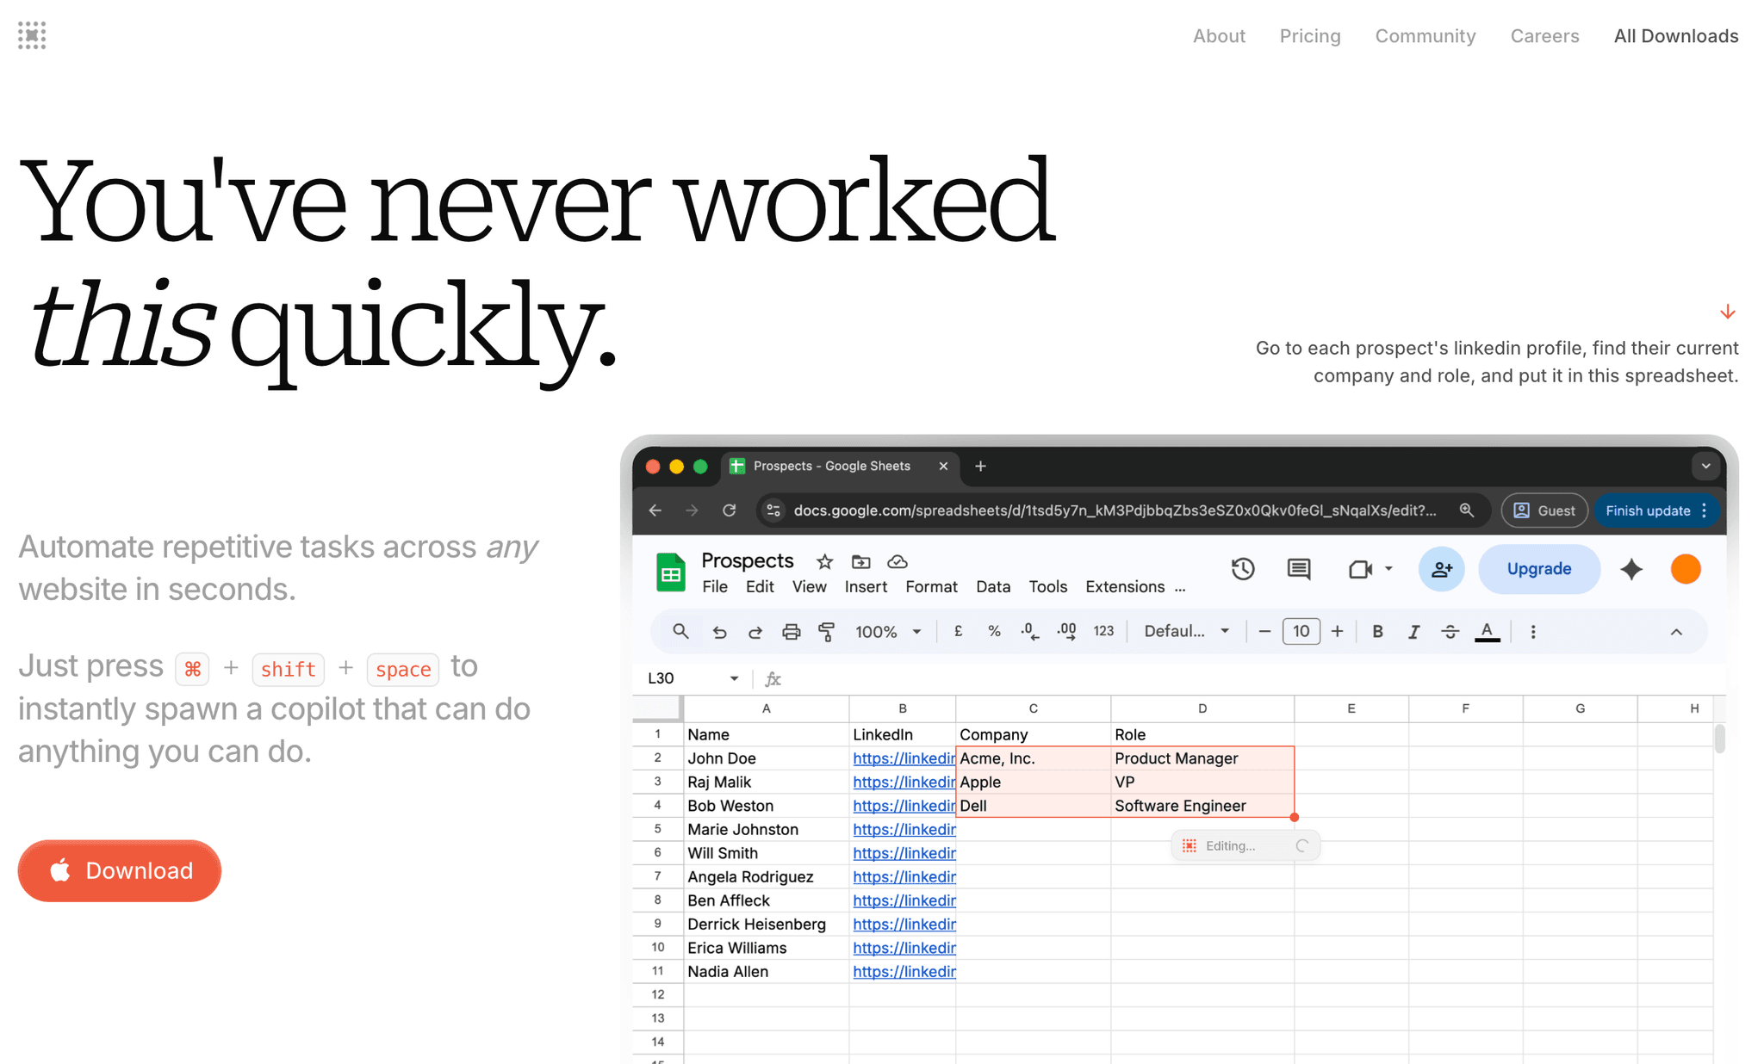Open the Pricing page in navigation
The width and height of the screenshot is (1764, 1064).
point(1309,36)
